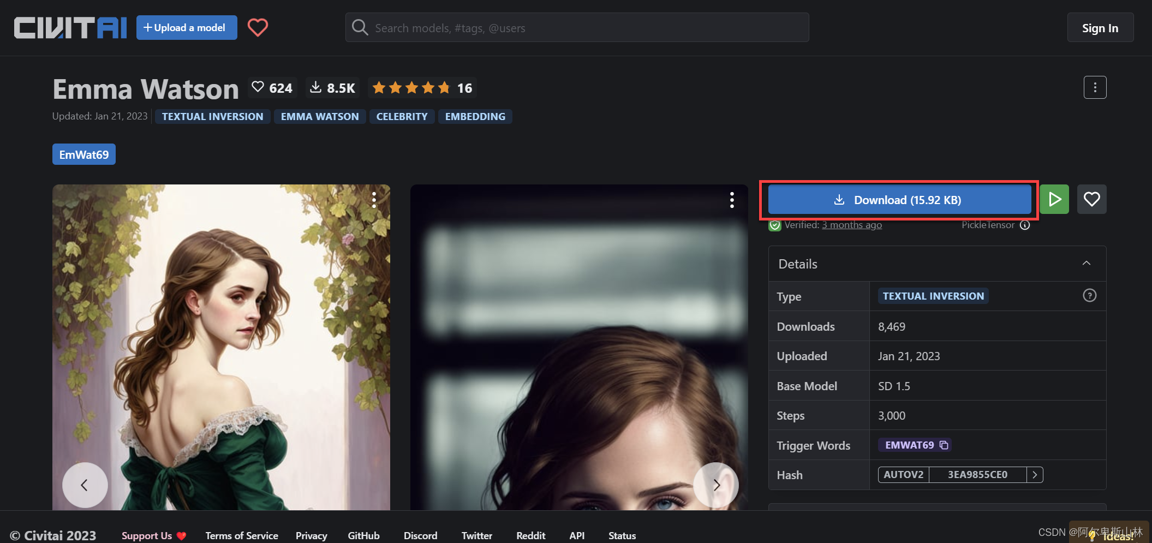
Task: Click the Sign In button
Action: 1100,28
